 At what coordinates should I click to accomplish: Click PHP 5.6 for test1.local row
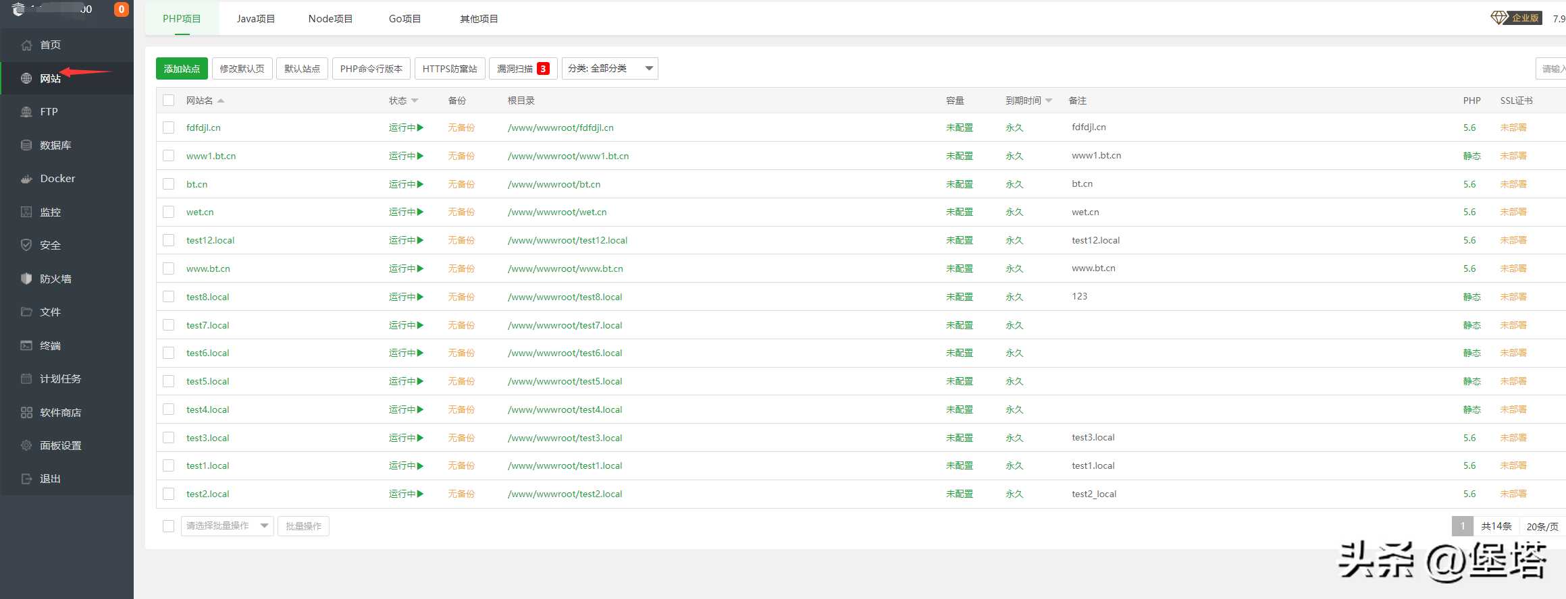click(x=1469, y=465)
